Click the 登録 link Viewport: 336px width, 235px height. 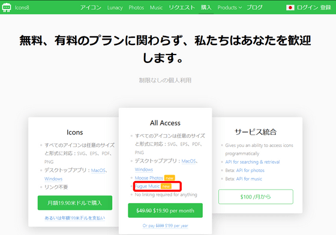tap(326, 8)
